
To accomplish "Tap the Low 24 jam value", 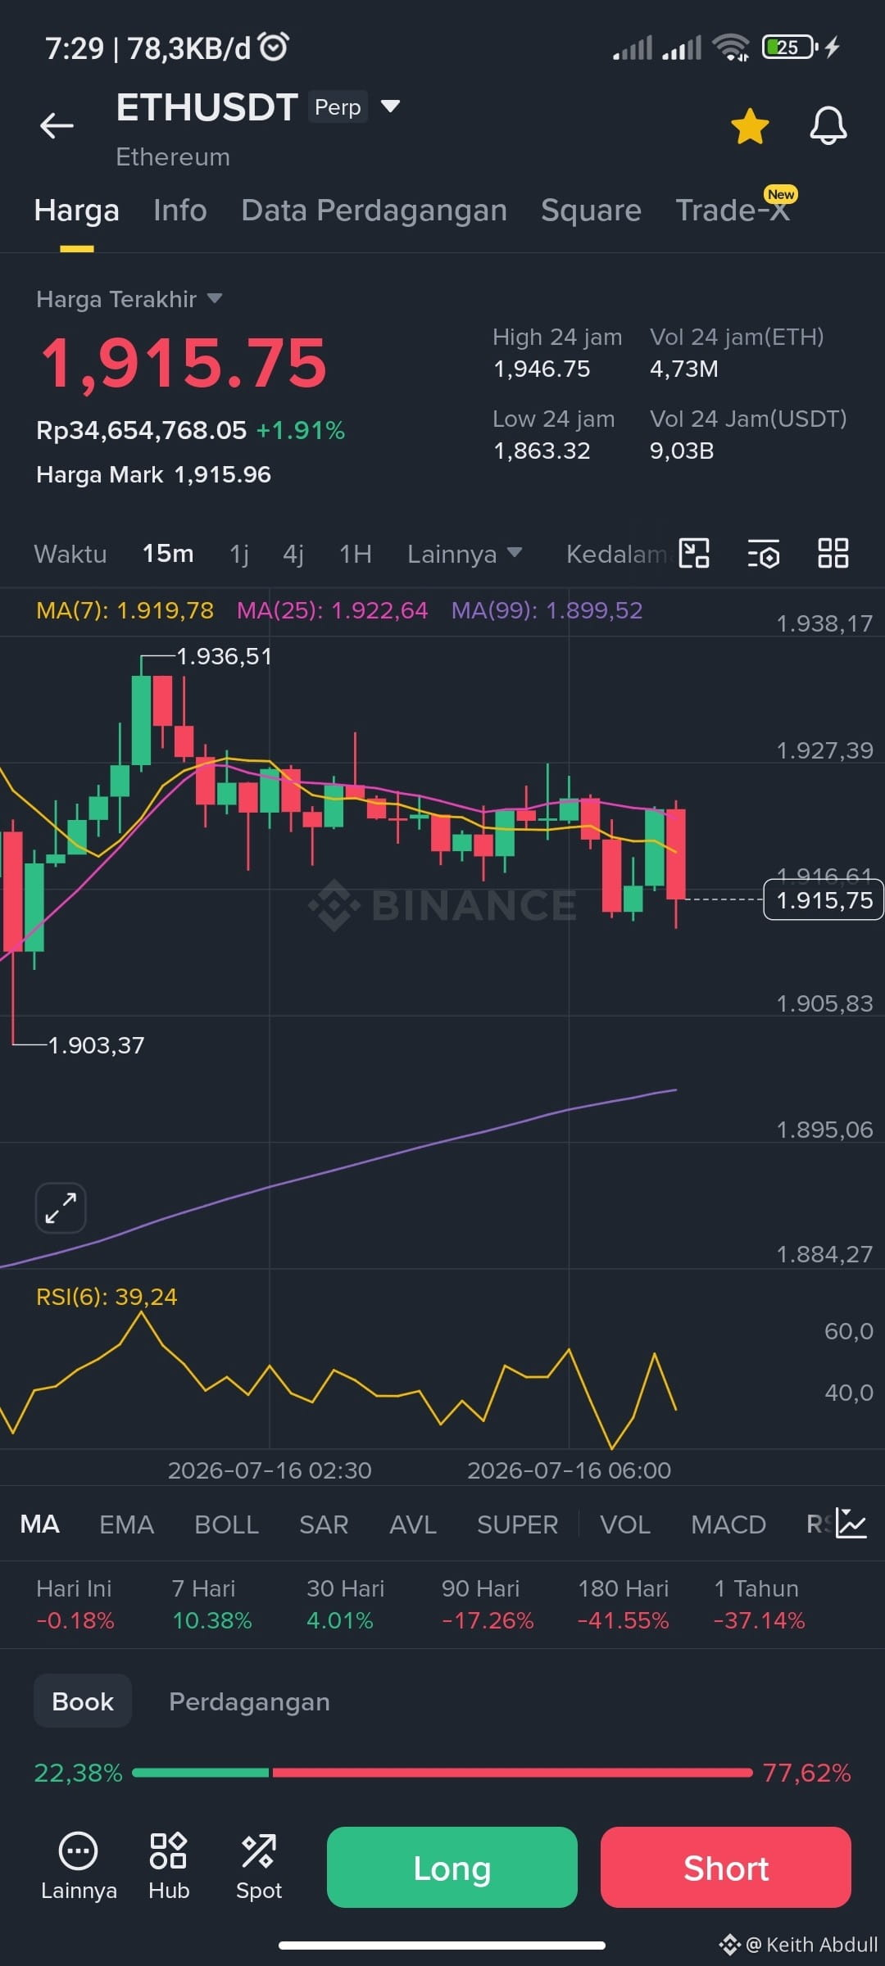I will (542, 451).
